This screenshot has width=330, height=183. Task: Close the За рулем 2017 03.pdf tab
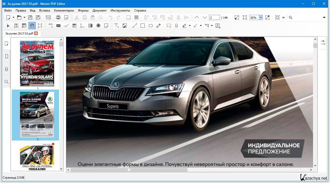click(x=36, y=33)
